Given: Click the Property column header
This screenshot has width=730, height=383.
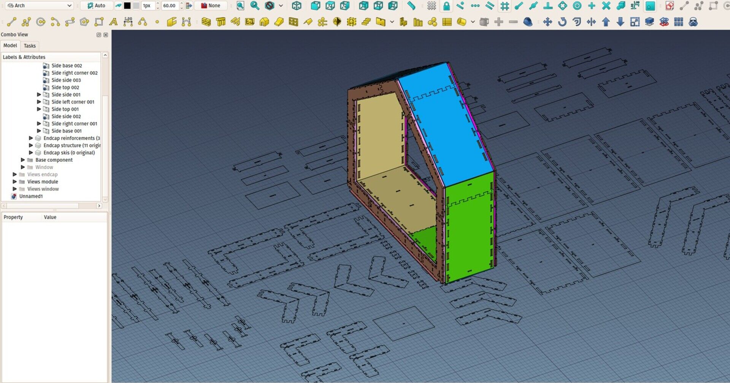Looking at the screenshot, I should pyautogui.click(x=22, y=217).
